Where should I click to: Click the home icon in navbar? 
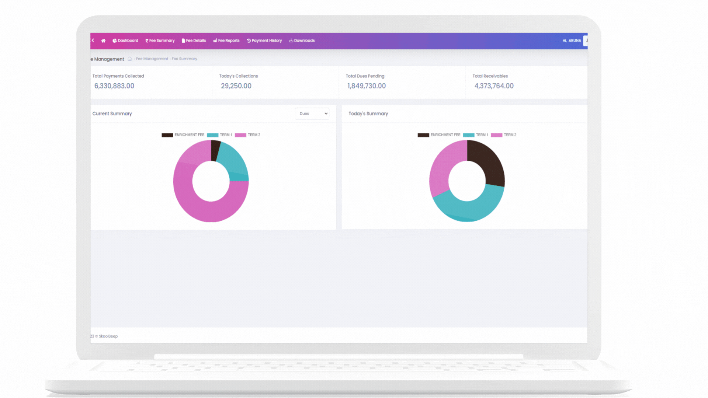click(x=103, y=41)
